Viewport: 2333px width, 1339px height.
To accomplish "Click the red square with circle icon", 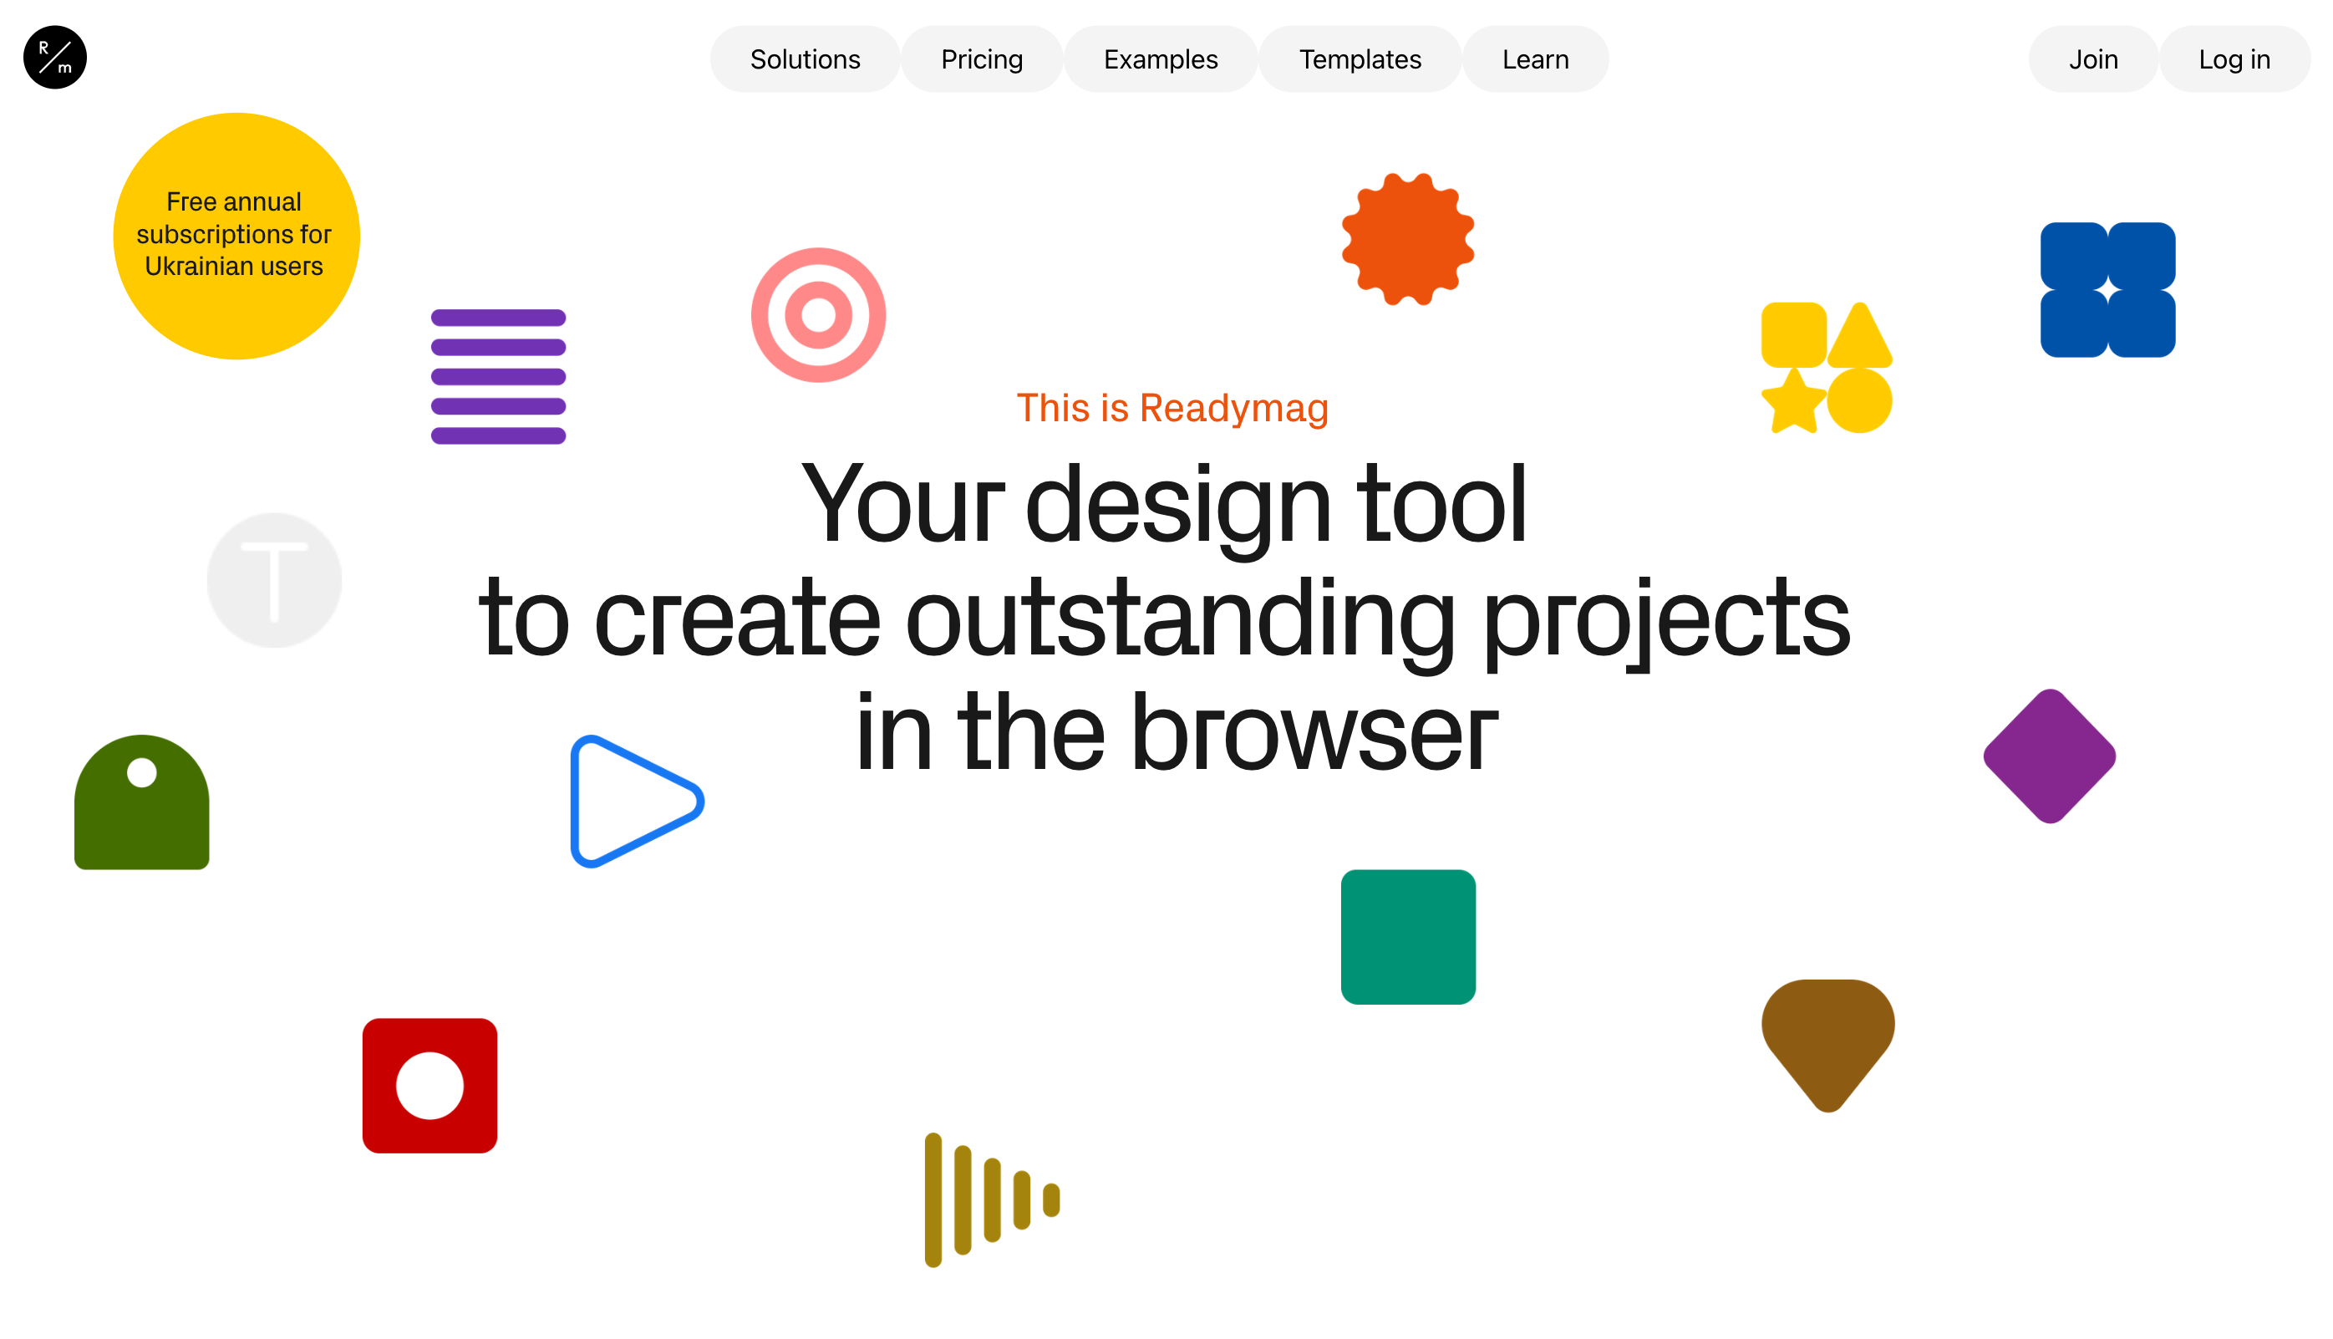I will tap(428, 1086).
